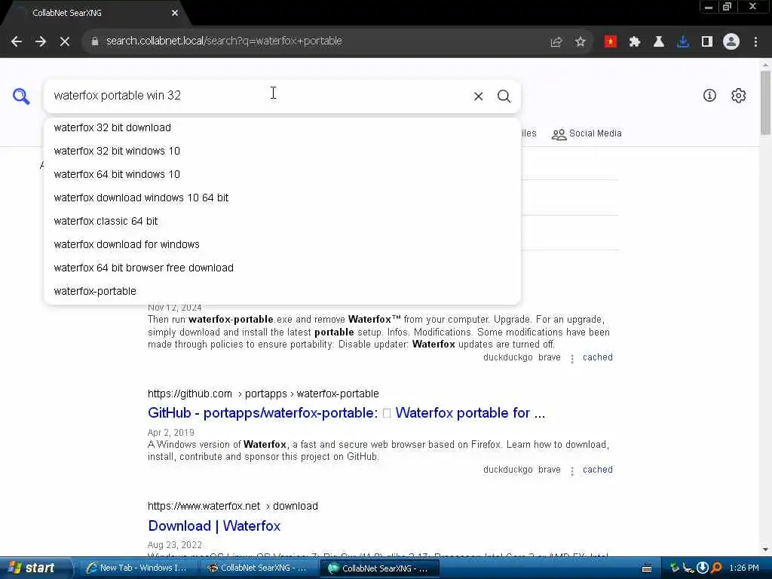Viewport: 772px width, 579px height.
Task: Open GitHub portapps/waterfox-portable result
Action: coord(346,413)
